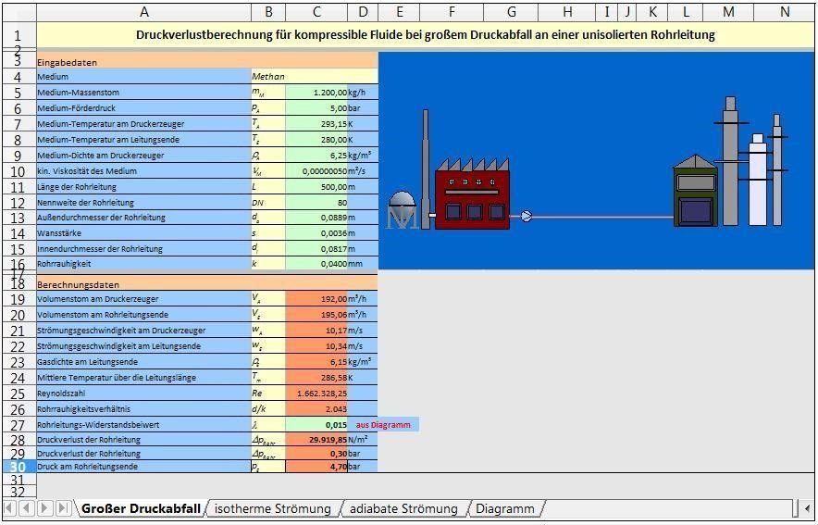Select column F header
The width and height of the screenshot is (818, 525).
(452, 12)
